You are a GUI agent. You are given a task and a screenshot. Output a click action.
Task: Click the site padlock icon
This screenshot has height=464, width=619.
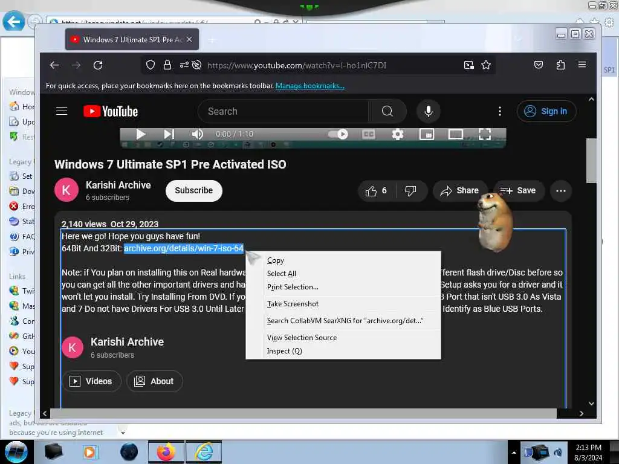(x=167, y=65)
